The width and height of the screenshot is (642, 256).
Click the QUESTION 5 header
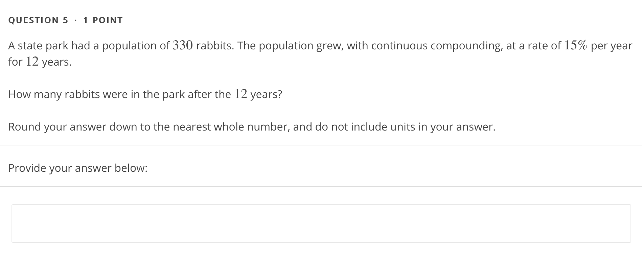(38, 20)
